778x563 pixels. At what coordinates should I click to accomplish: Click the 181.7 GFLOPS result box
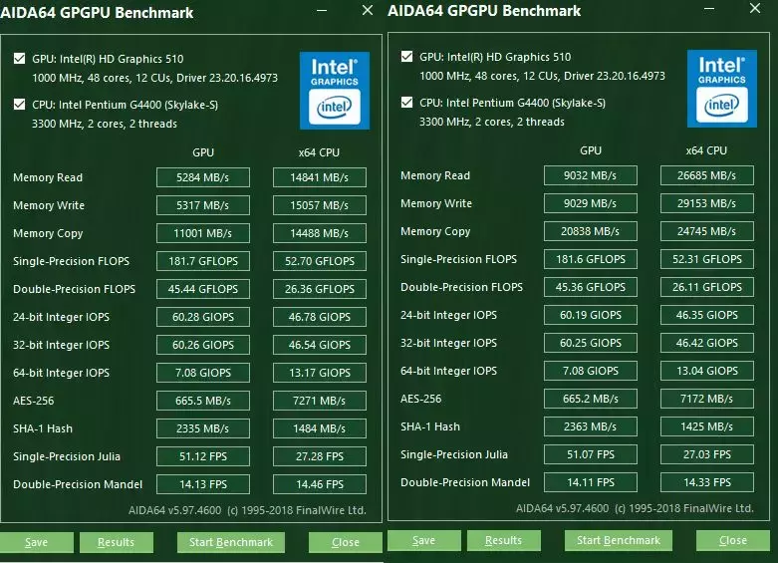[203, 261]
